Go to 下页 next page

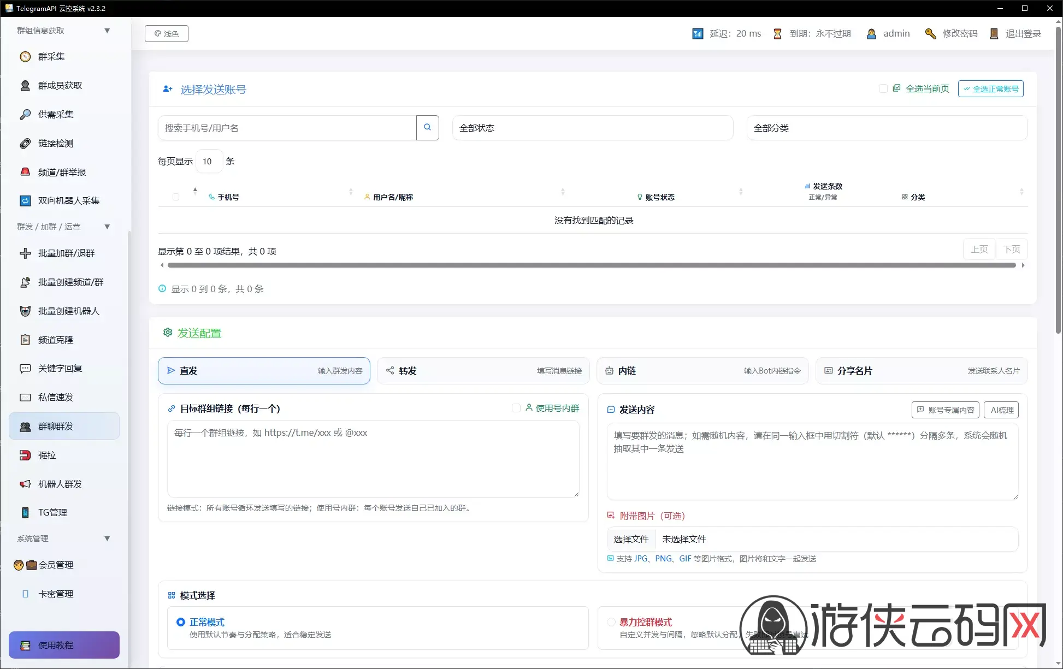(1012, 249)
